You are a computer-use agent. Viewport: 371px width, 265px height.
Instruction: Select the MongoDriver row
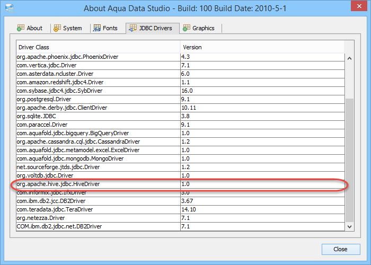181,159
